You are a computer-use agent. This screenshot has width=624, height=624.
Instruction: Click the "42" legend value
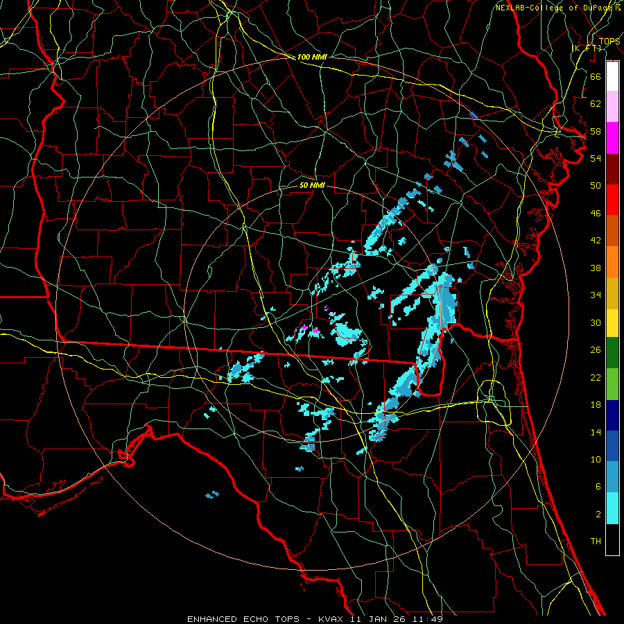tap(596, 241)
